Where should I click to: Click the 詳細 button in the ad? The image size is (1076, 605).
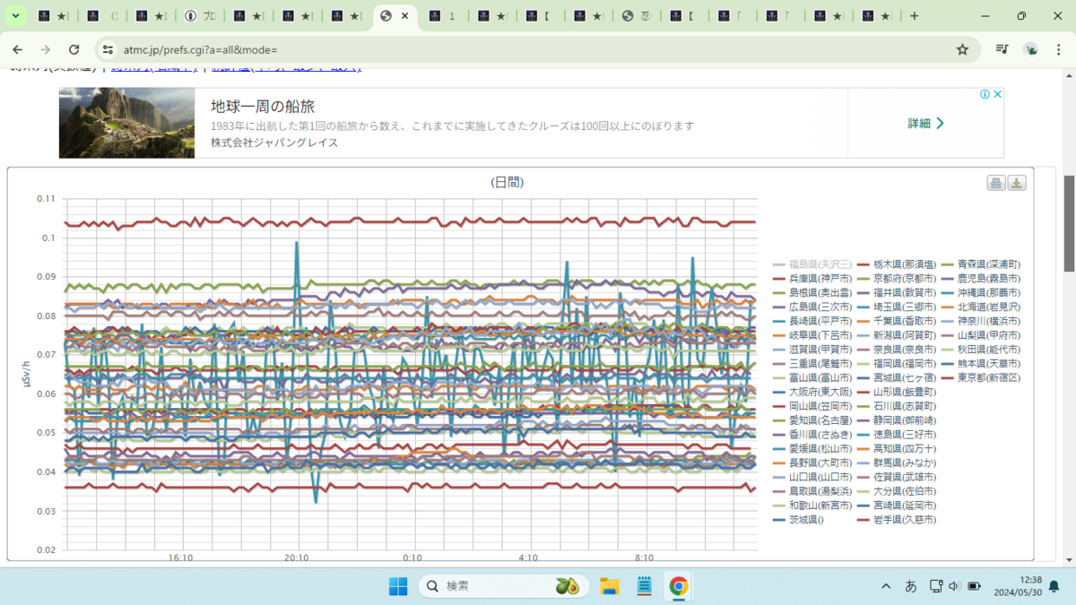925,123
